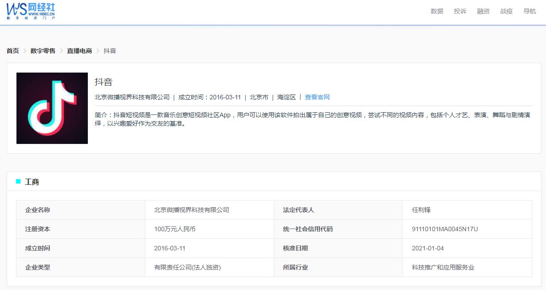
Task: Open the 数据 menu in top navigation
Action: pyautogui.click(x=437, y=11)
